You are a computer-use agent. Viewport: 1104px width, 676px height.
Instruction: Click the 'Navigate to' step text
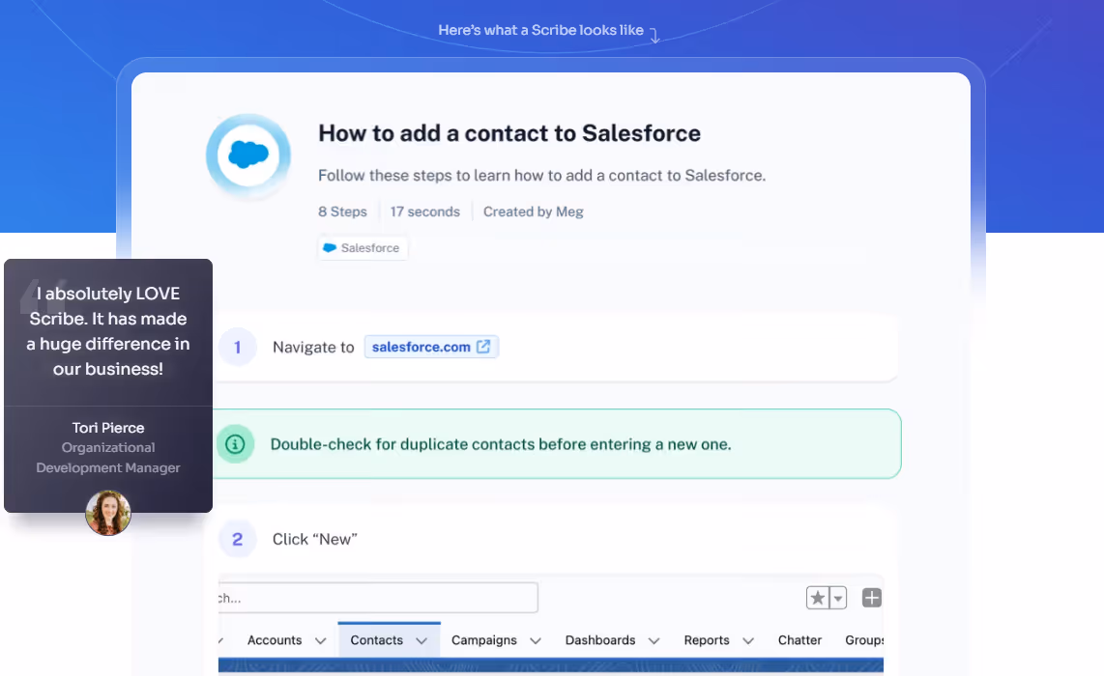point(313,348)
